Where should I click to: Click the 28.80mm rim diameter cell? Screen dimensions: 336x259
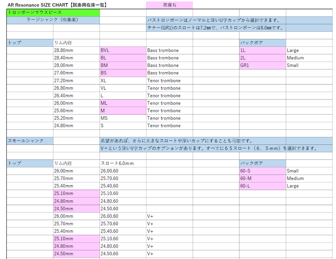coord(76,50)
